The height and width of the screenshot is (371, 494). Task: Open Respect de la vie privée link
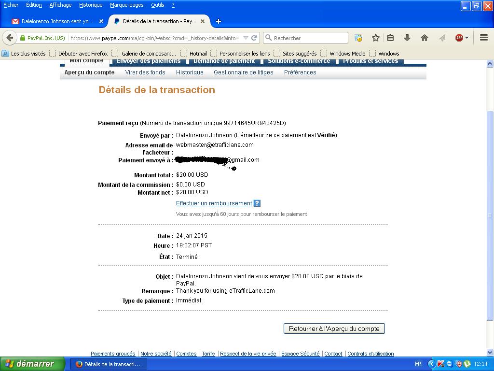point(248,354)
